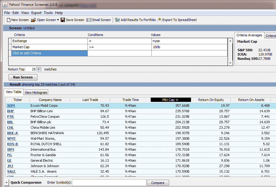Click the New Screen toolbar icon

pos(9,20)
